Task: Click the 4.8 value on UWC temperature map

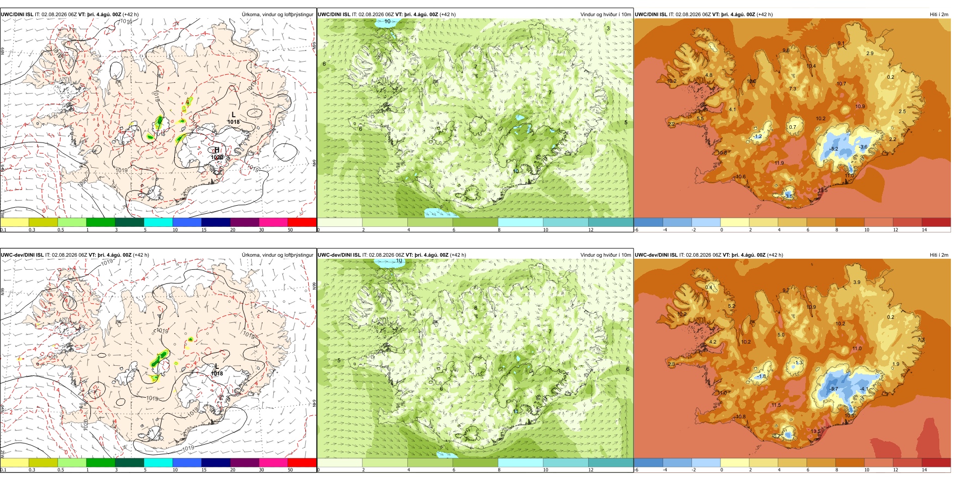Action: [708, 75]
